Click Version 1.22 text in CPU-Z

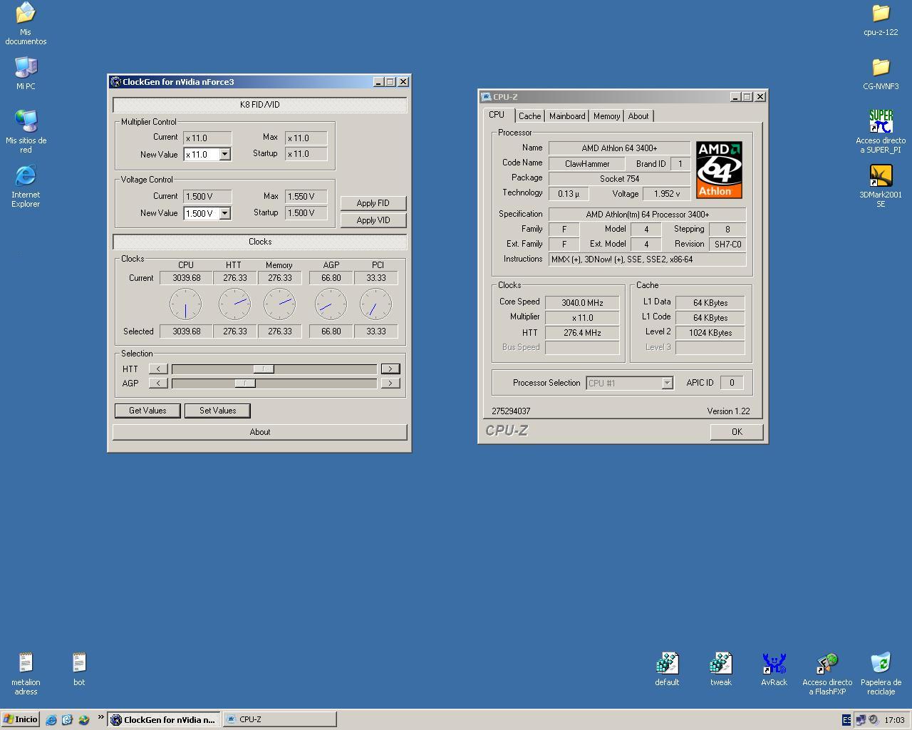point(728,411)
